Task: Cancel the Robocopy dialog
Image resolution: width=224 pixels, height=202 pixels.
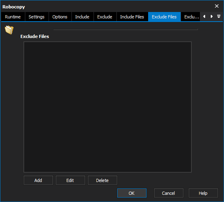Action: (169, 193)
